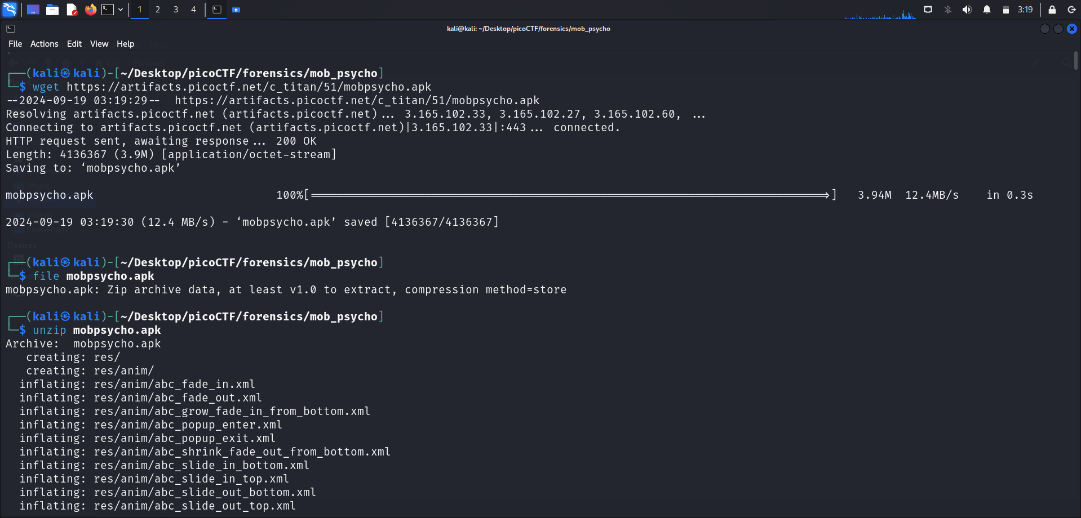The width and height of the screenshot is (1081, 518).
Task: Expand the Help menu
Action: click(x=125, y=44)
